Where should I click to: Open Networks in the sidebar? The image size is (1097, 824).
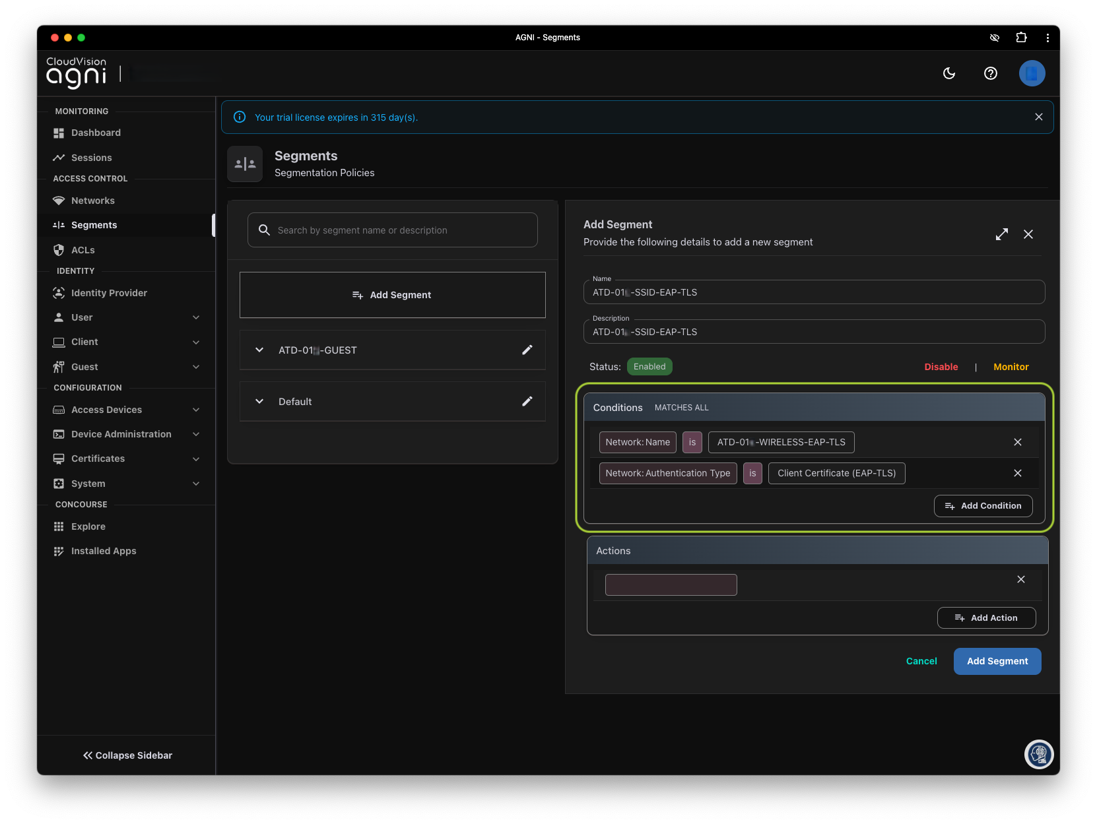point(93,201)
